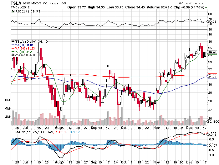Click the Tesla Motors Inc. company name
Viewport: 219px width, 165px height.
(x=35, y=3)
